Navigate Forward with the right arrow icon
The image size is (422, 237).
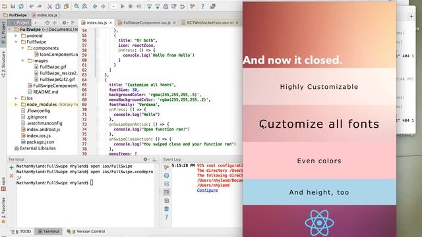pyautogui.click(x=103, y=6)
